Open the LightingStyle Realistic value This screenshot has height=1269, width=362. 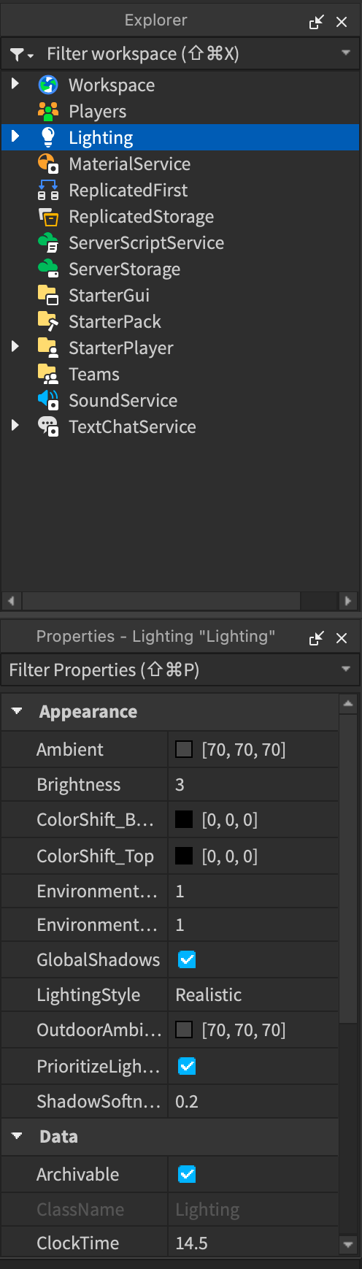253,994
